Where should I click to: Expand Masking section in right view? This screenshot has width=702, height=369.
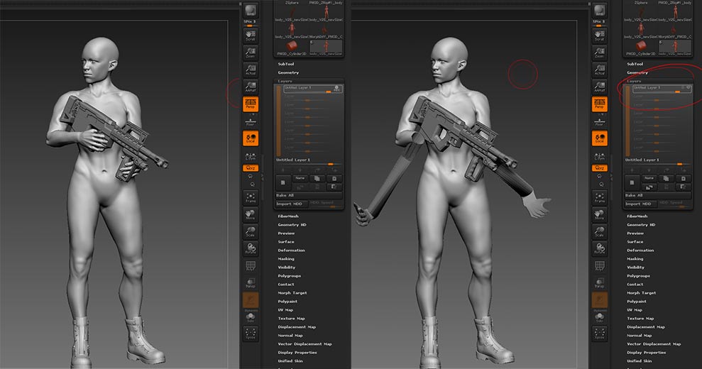tap(635, 259)
